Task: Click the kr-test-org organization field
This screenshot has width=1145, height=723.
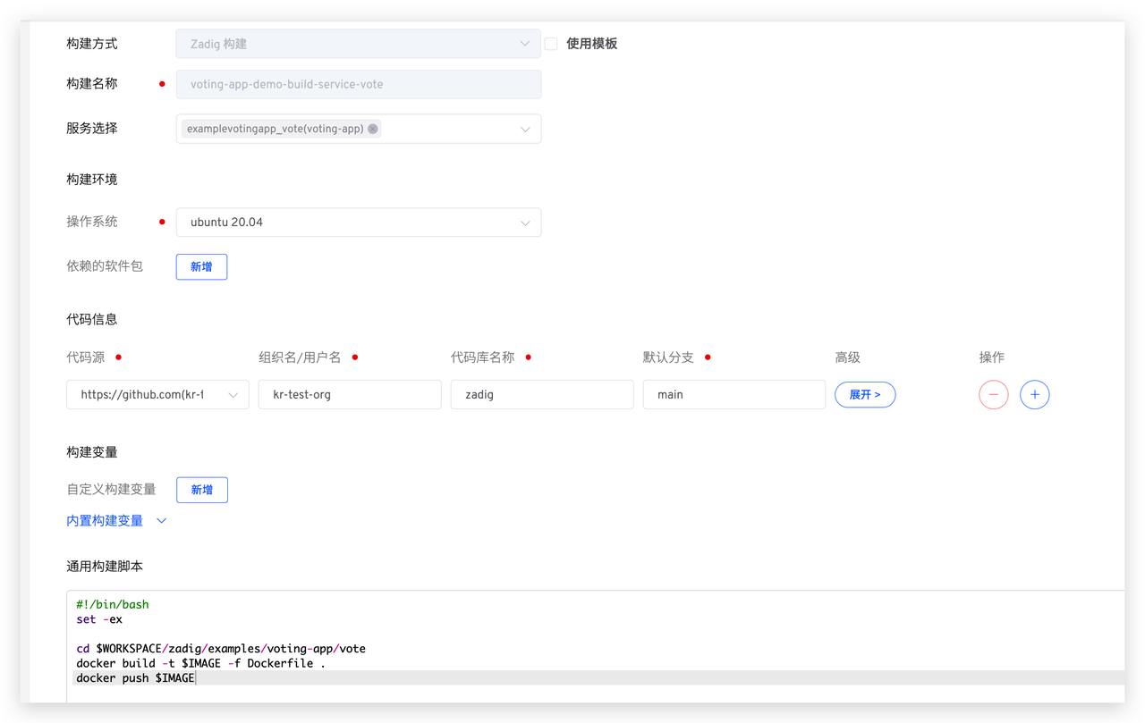Action: 349,394
